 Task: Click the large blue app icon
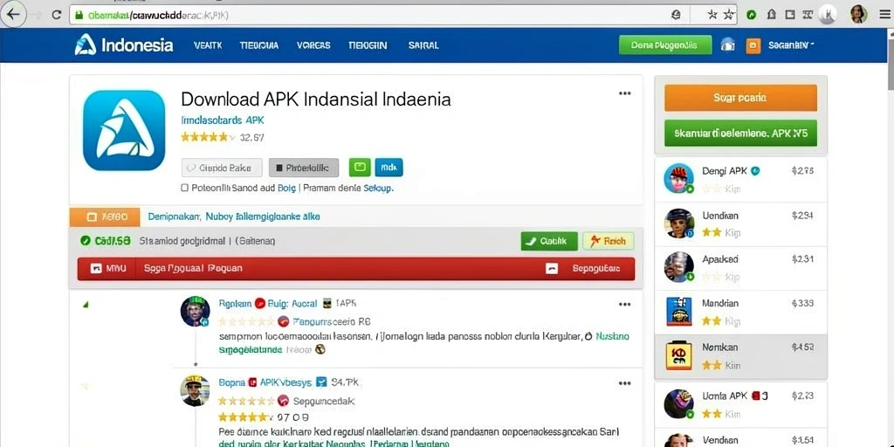[124, 130]
